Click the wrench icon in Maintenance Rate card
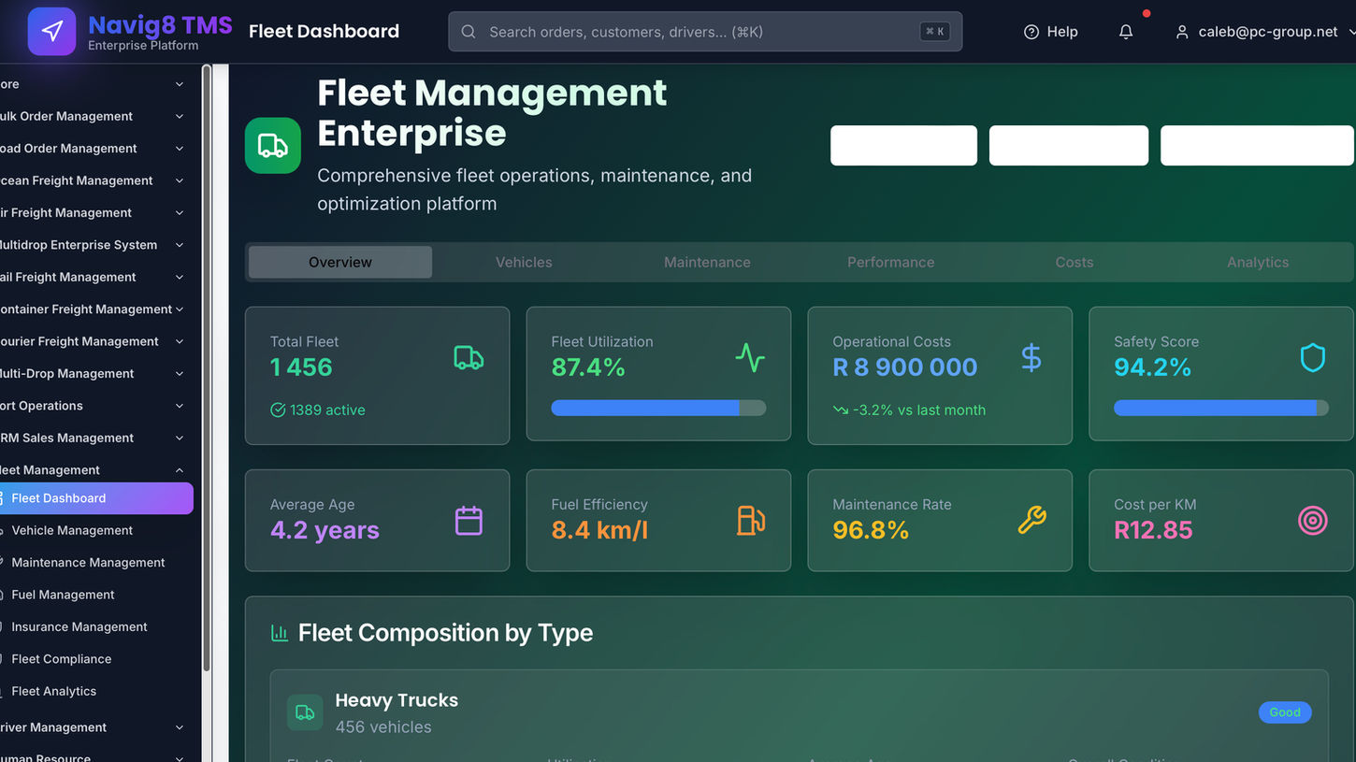Image resolution: width=1356 pixels, height=762 pixels. pyautogui.click(x=1031, y=521)
